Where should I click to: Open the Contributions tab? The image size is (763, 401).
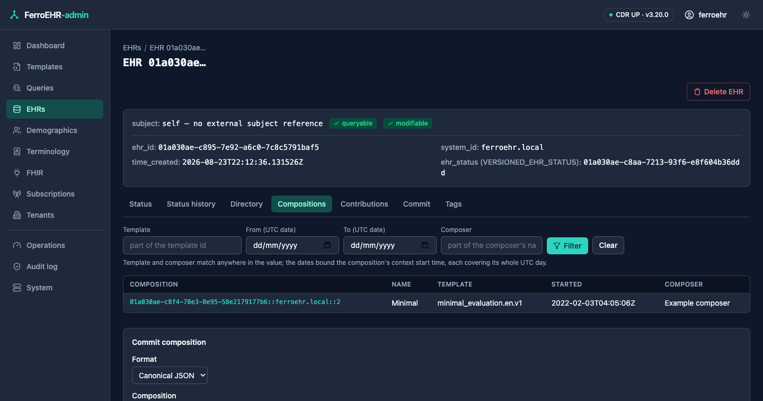tap(365, 204)
